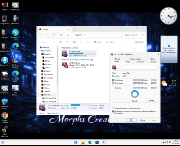
Task: Click the Drive C donut chart
Action: coord(135,94)
